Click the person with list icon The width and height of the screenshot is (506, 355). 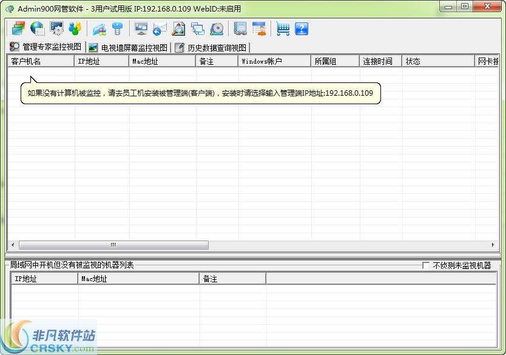tap(259, 28)
